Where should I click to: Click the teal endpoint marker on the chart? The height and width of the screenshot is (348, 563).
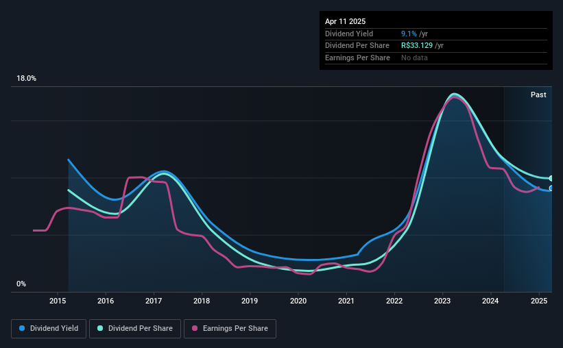point(551,178)
